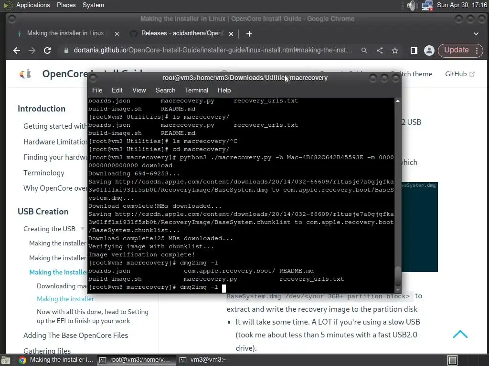Screen dimensions: 489x366
Task: Click the terminal scrollbar thumb
Action: pyautogui.click(x=398, y=276)
